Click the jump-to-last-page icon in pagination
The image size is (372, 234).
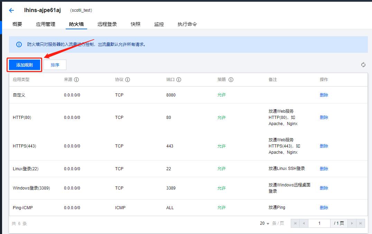click(361, 223)
